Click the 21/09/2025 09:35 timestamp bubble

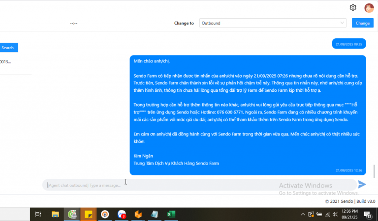pyautogui.click(x=349, y=44)
